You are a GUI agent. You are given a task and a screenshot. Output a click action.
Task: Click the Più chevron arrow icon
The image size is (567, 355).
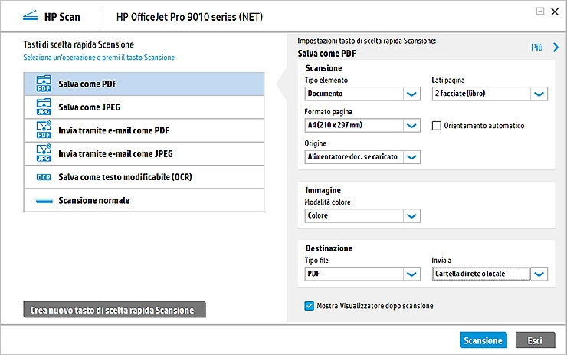[556, 48]
